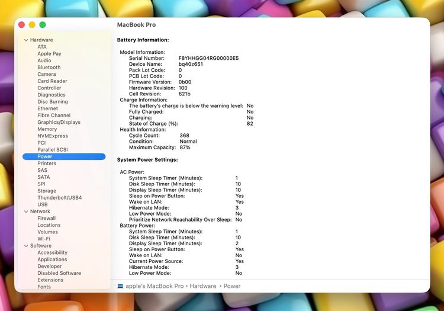Image resolution: width=444 pixels, height=311 pixels.
Task: Select Fibre Channel entry
Action: 54,116
